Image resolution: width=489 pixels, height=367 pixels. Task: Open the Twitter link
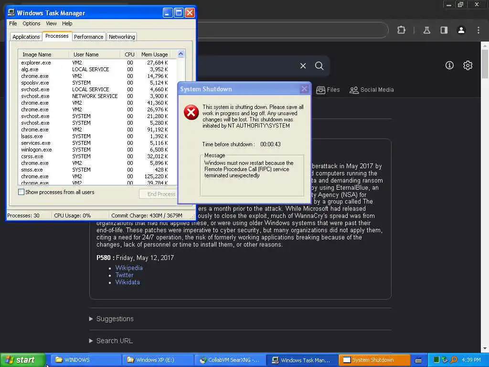124,275
